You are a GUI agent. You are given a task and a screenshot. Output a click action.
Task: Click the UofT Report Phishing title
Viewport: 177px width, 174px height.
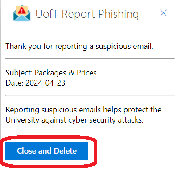(87, 14)
